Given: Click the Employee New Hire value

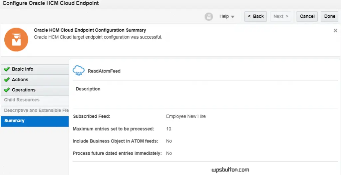Looking at the screenshot, I should click(x=186, y=116).
